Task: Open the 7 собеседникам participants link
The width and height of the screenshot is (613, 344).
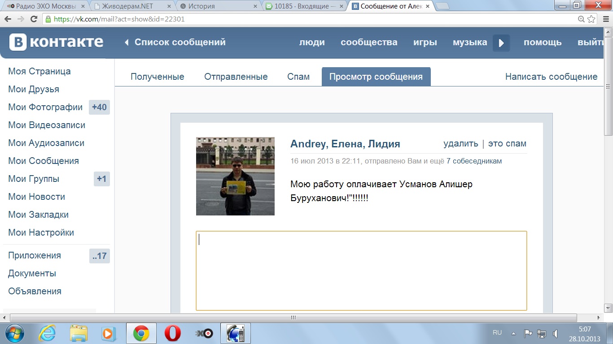Action: pos(474,161)
